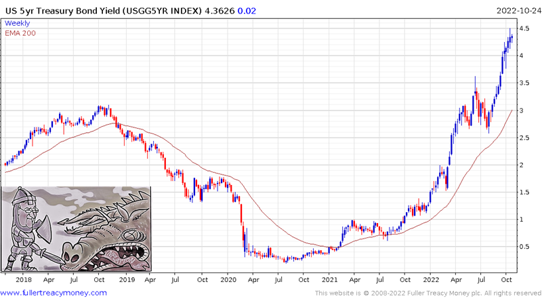The height and width of the screenshot is (305, 542).
Task: Click the '4.5' y-axis label
Action: [524, 28]
